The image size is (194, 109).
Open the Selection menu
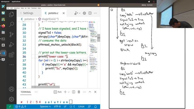point(17,8)
